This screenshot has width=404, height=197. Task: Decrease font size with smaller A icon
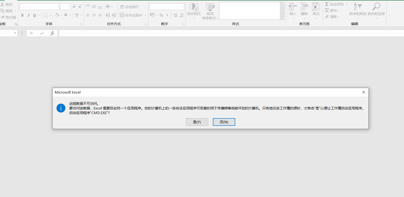point(80,7)
